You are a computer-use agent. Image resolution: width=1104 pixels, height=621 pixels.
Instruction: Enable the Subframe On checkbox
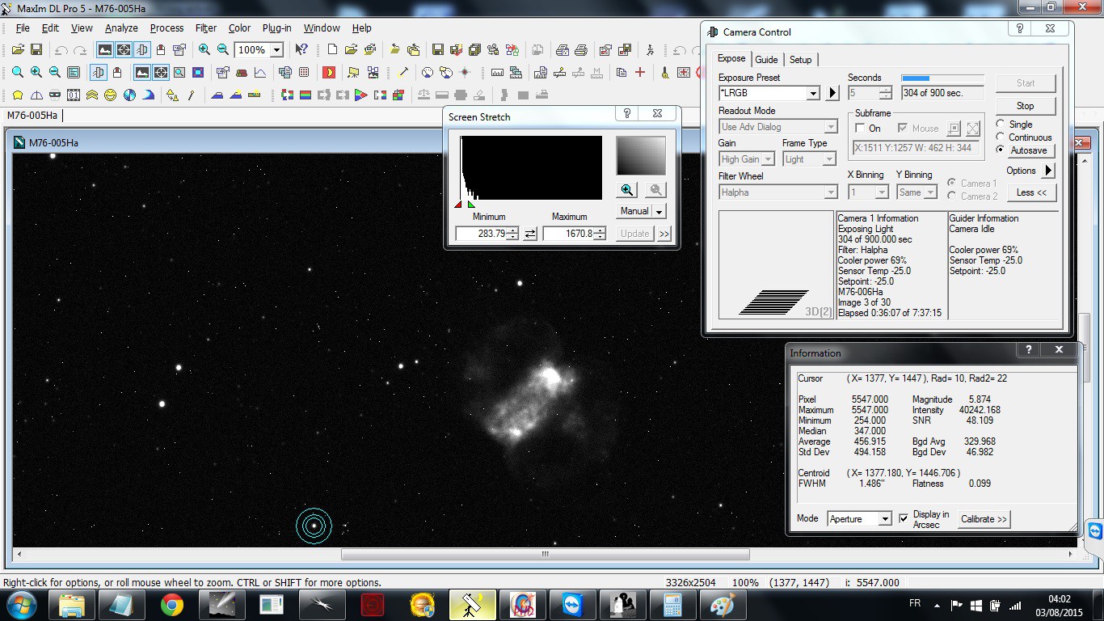(861, 129)
